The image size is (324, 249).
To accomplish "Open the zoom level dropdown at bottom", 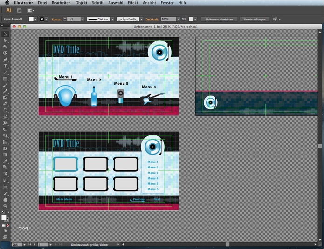I will pyautogui.click(x=24, y=245).
